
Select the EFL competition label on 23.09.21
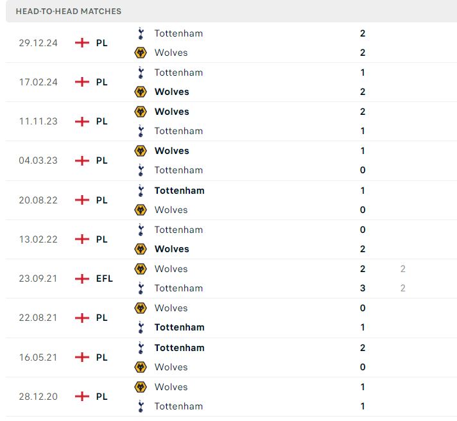[x=105, y=279]
